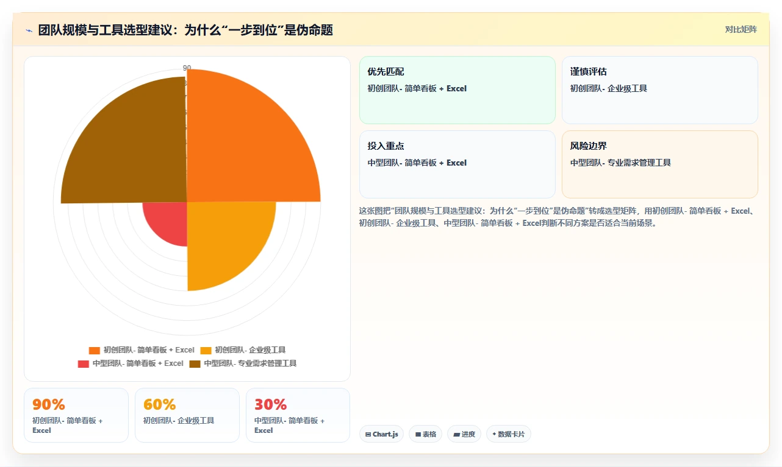The width and height of the screenshot is (782, 467).
Task: Click the lightning icon beside the title
Action: point(29,30)
